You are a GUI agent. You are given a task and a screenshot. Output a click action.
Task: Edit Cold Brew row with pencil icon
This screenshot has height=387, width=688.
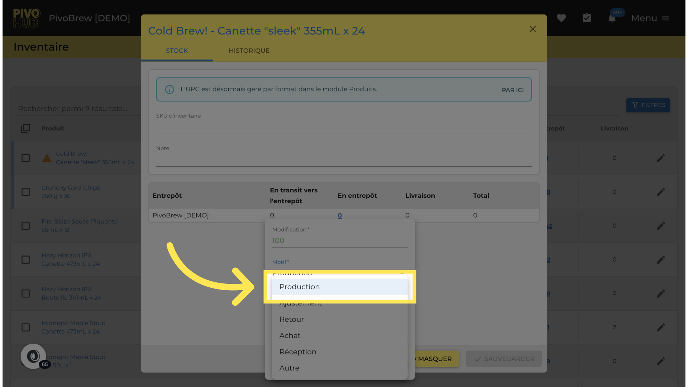coord(661,158)
